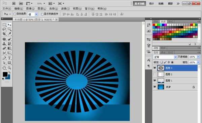This screenshot has height=123, width=202.
Task: Select the Move tool
Action: point(9,25)
